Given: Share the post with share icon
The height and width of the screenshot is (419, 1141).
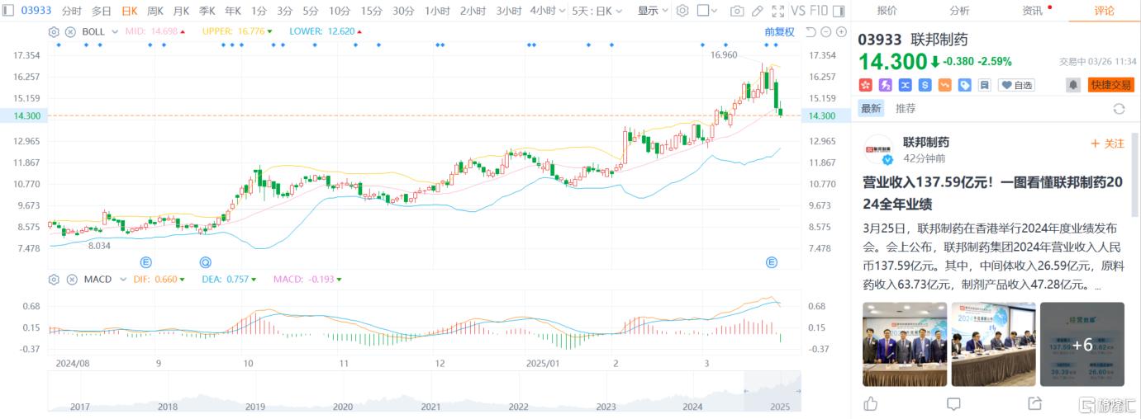Looking at the screenshot, I should click(x=1034, y=403).
